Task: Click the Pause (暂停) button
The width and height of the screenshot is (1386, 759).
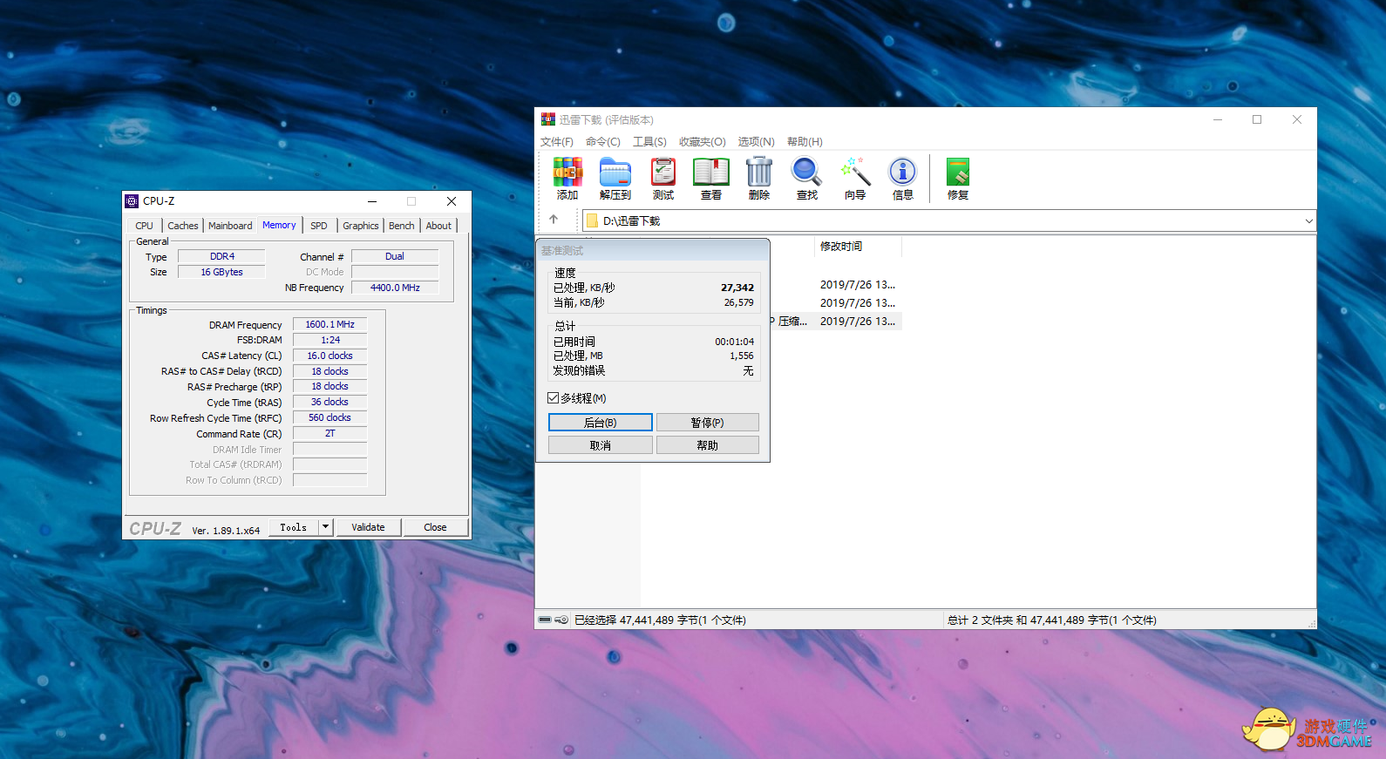Action: click(x=707, y=423)
